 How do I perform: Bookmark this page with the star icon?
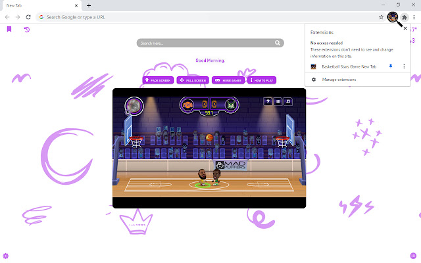381,16
